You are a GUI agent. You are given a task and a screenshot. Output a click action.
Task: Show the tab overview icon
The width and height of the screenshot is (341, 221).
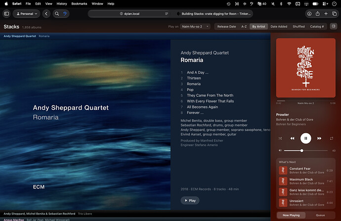pyautogui.click(x=334, y=14)
